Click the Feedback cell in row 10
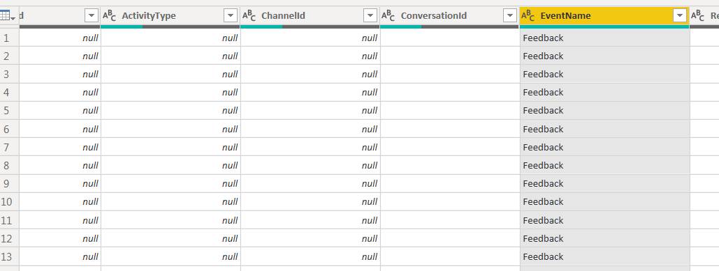The width and height of the screenshot is (719, 271). (604, 202)
